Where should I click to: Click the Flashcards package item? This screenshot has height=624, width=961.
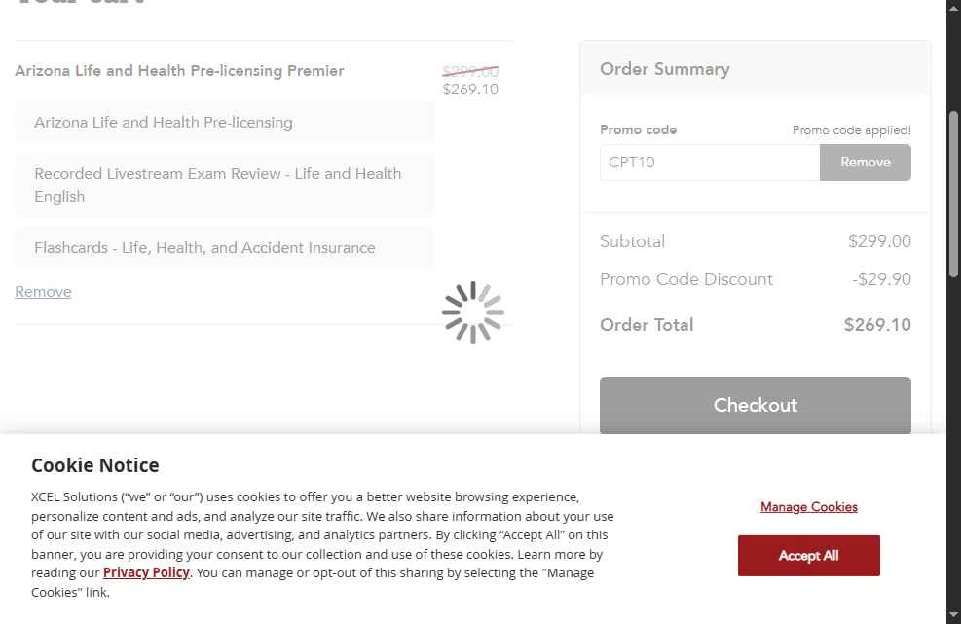[x=204, y=248]
